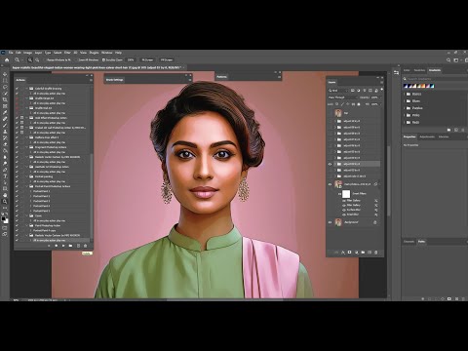Click the Fill Screen button
Image resolution: width=468 pixels, height=351 pixels.
pos(167,59)
